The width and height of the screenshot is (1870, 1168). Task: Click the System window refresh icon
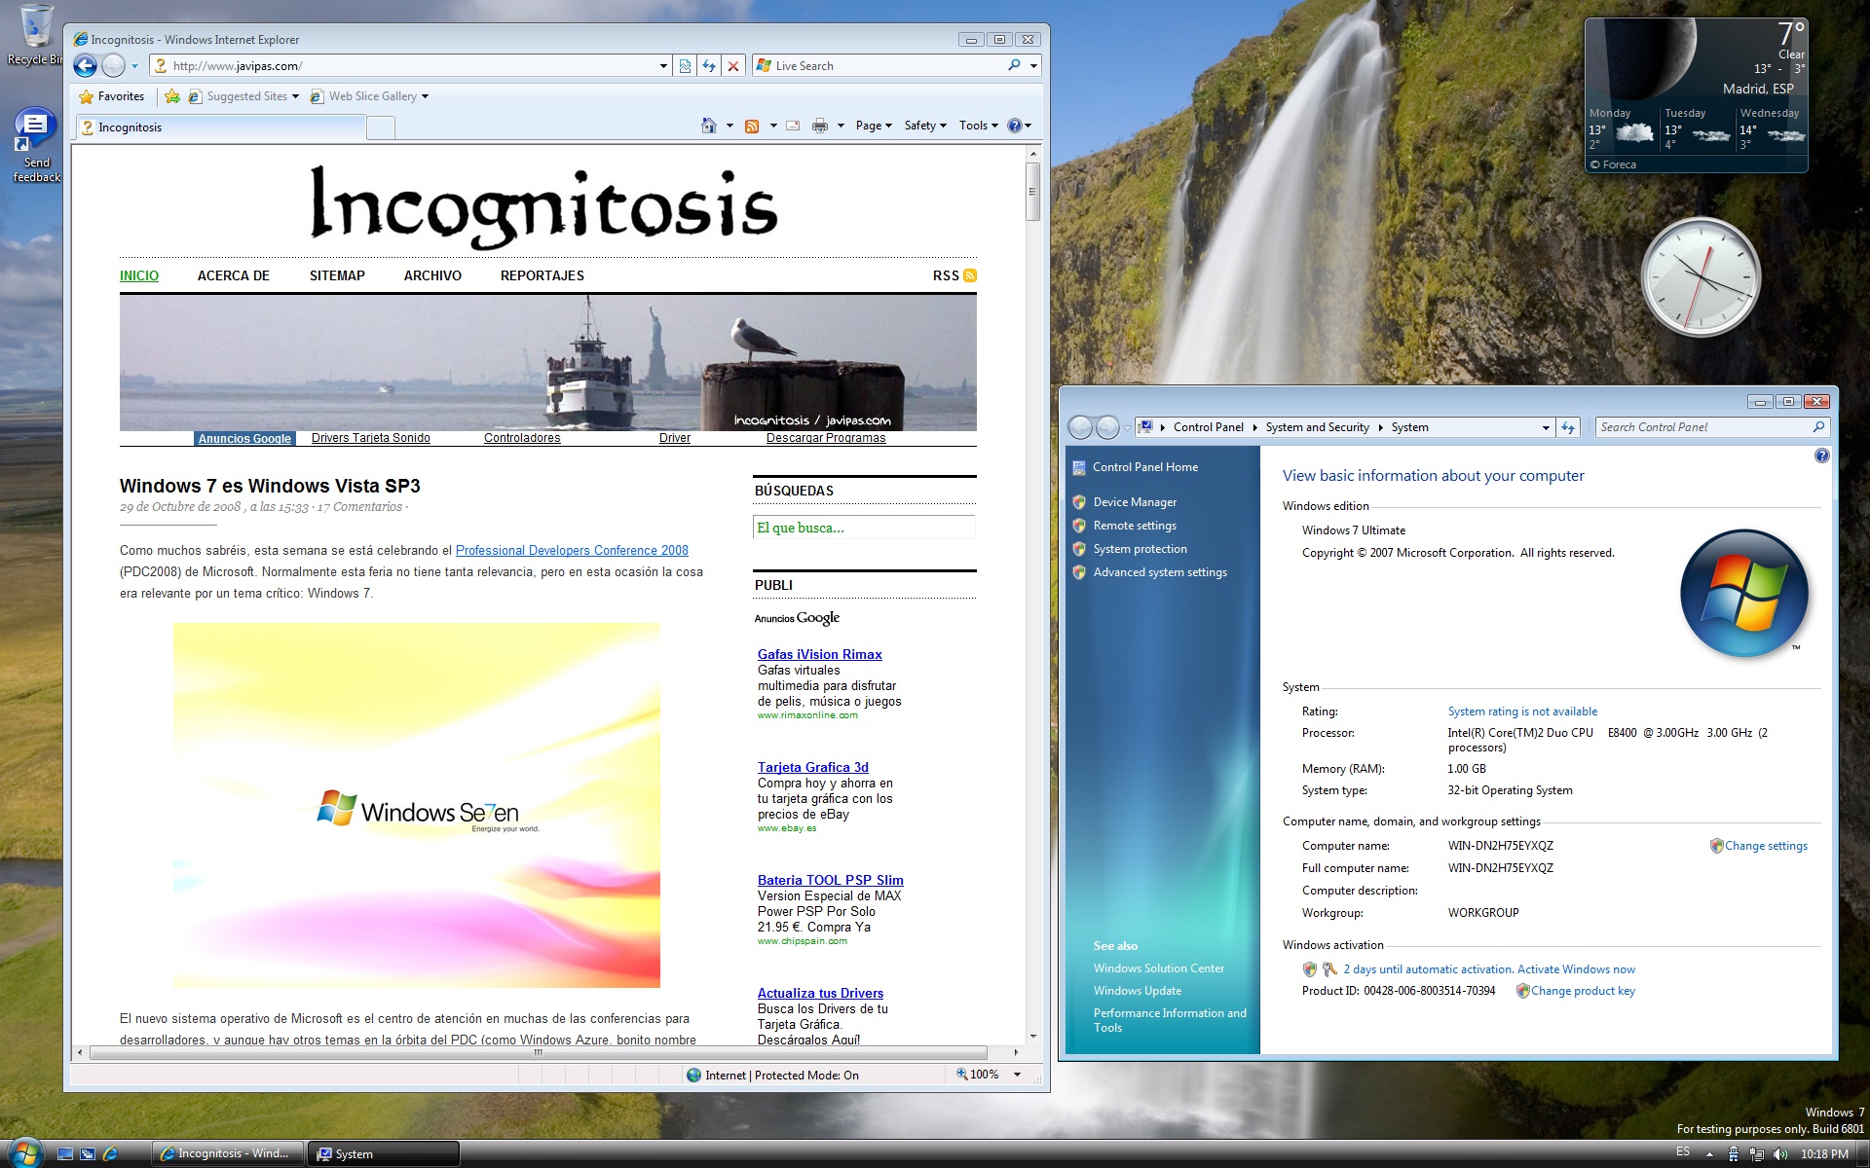[x=1568, y=427]
